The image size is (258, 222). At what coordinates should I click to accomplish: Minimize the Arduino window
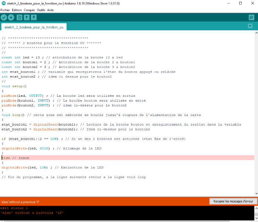pyautogui.click(x=229, y=3)
